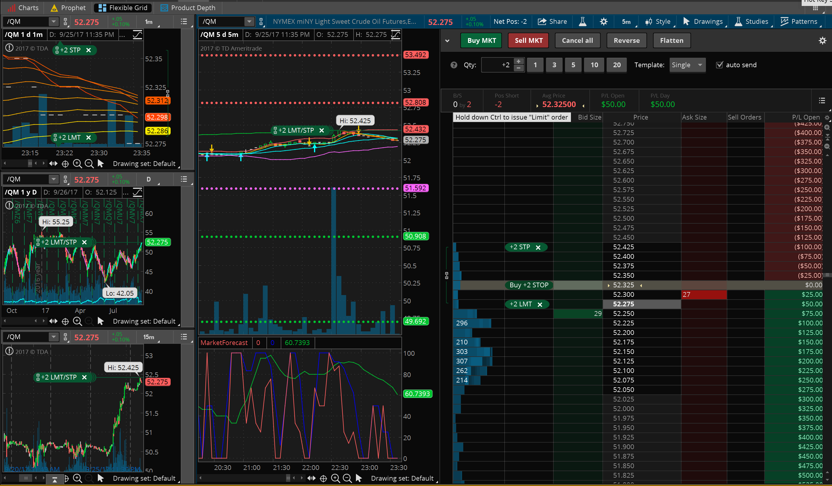This screenshot has width=832, height=486.
Task: Click the beaker icon in main chart toolbar
Action: 583,22
